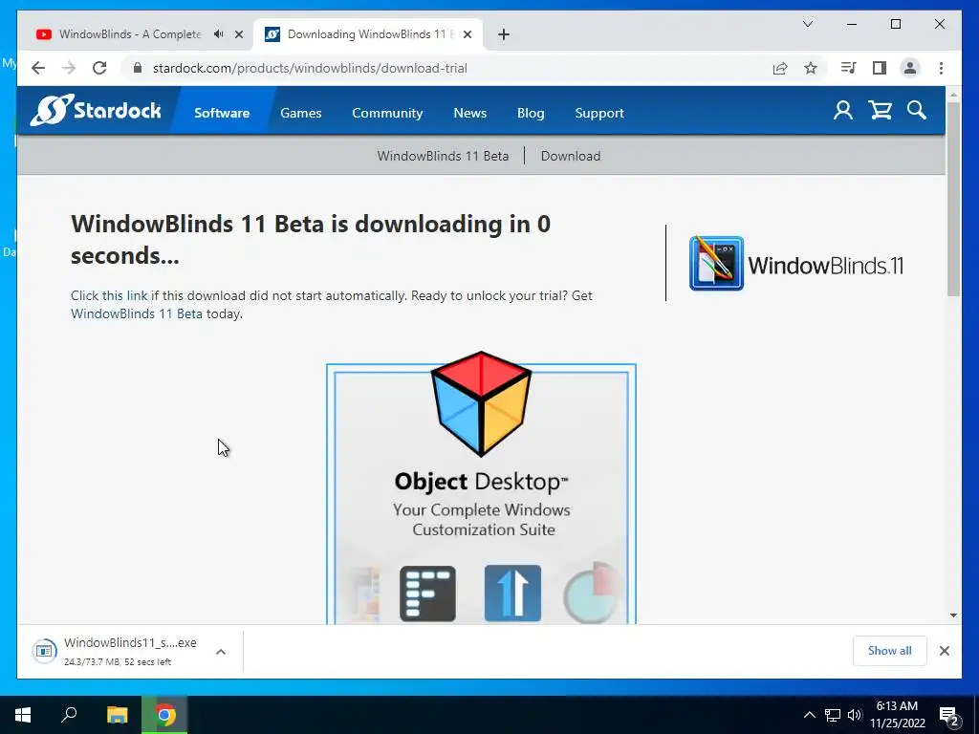
Task: Follow the WindowBlinds 11 Beta purchase link
Action: pos(136,313)
